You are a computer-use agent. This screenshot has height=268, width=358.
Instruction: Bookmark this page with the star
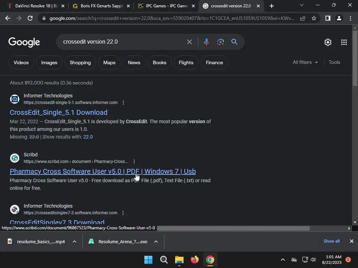tap(314, 18)
